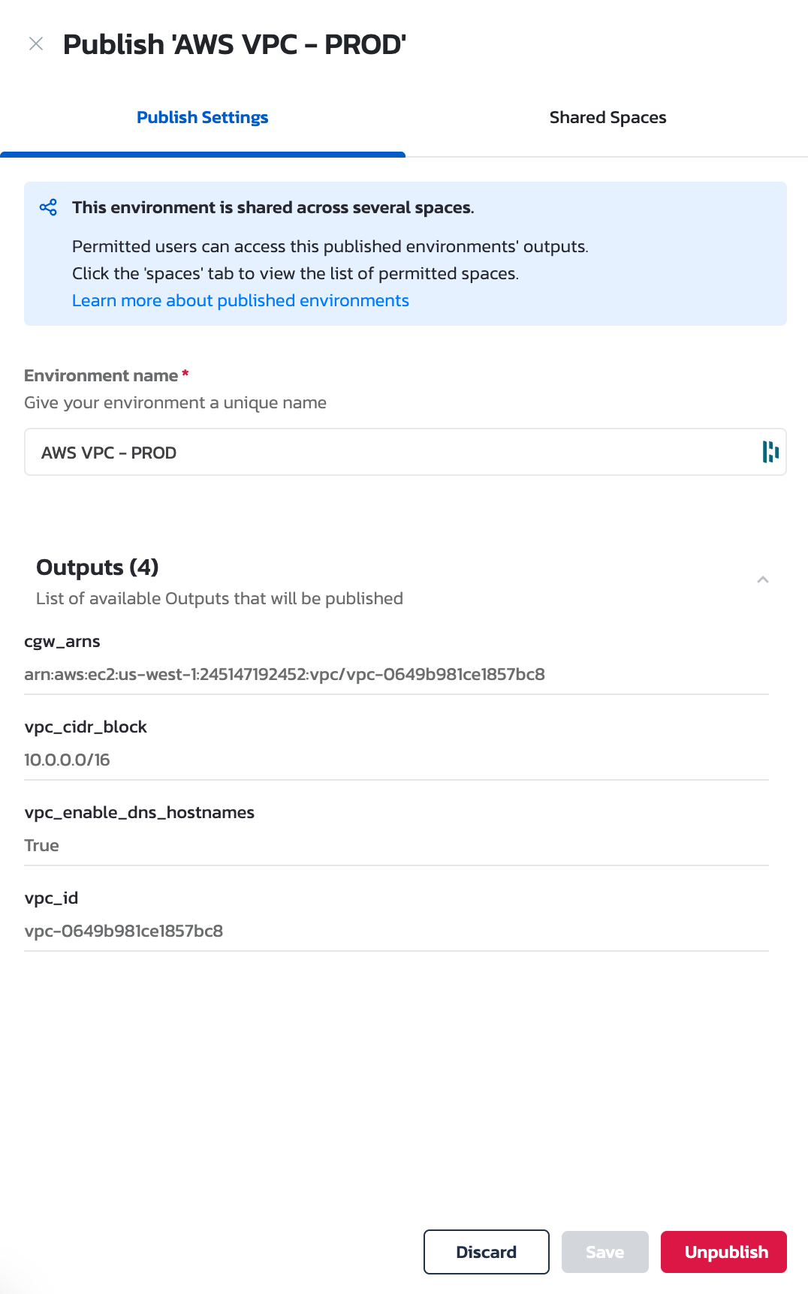Click the True value under vpc_enable_dns_hostnames

pyautogui.click(x=41, y=845)
